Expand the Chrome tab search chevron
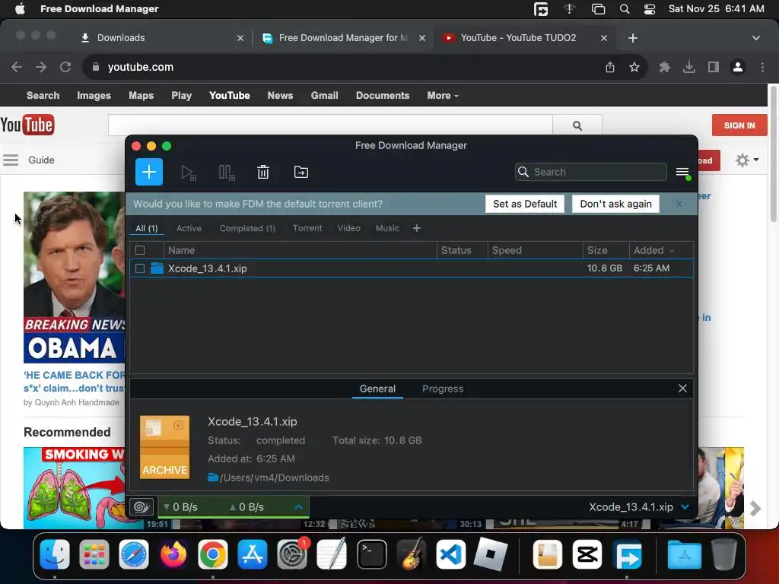The width and height of the screenshot is (779, 584). (755, 38)
